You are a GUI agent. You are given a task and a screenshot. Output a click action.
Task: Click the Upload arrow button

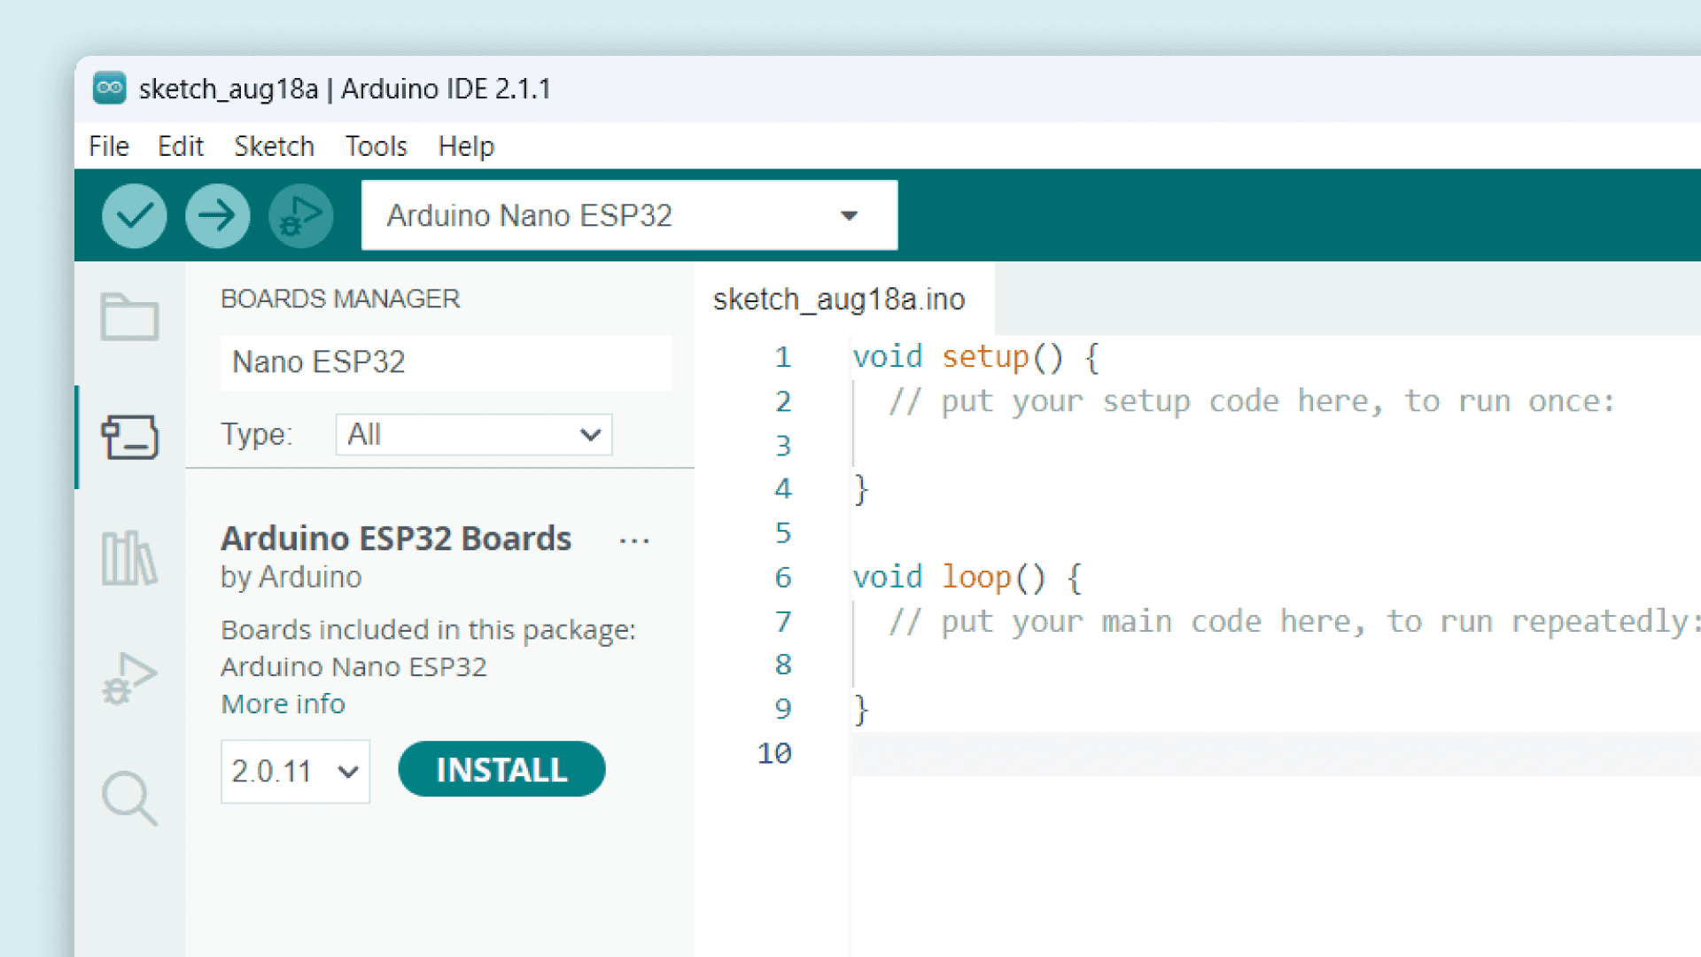(x=217, y=215)
